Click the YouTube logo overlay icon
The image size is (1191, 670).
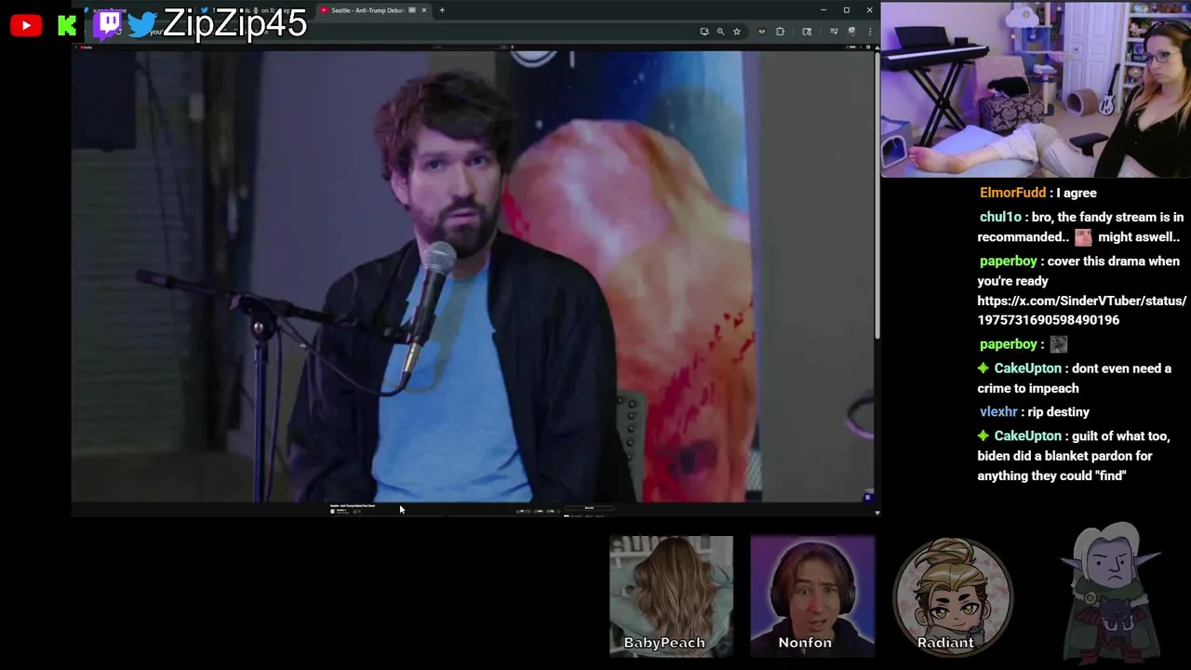(26, 25)
